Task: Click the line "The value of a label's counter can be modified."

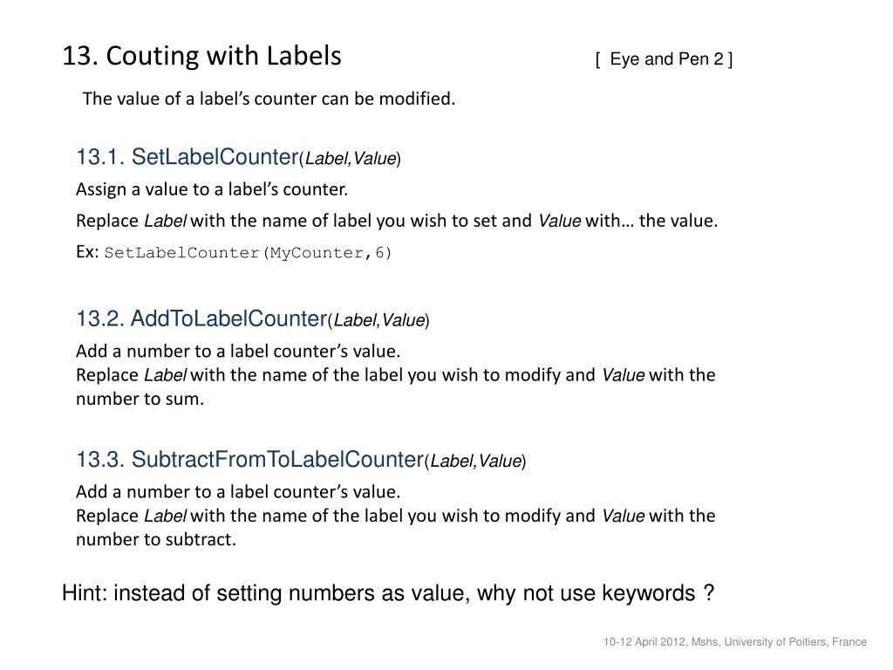Action: [x=269, y=99]
